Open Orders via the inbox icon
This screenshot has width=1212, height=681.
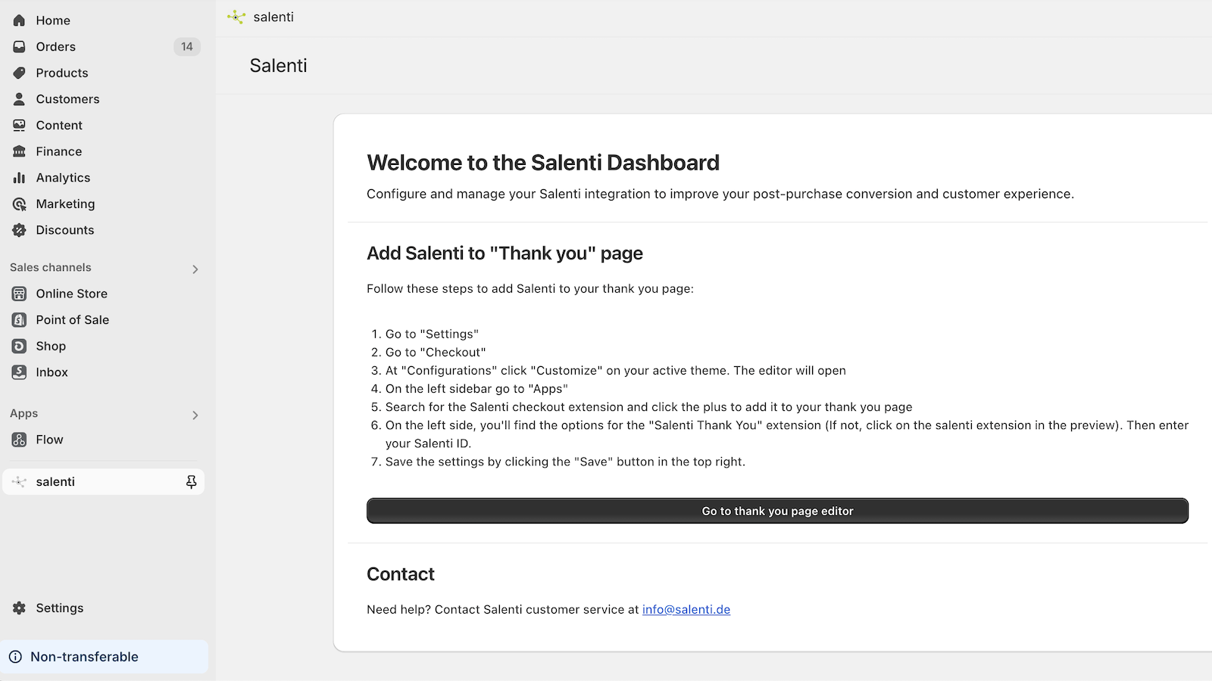[x=20, y=47]
